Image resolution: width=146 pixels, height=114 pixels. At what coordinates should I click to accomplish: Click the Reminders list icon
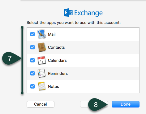point(42,73)
